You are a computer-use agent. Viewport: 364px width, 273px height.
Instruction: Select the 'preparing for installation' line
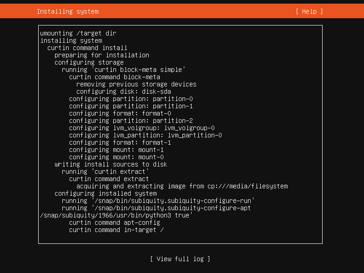[102, 55]
